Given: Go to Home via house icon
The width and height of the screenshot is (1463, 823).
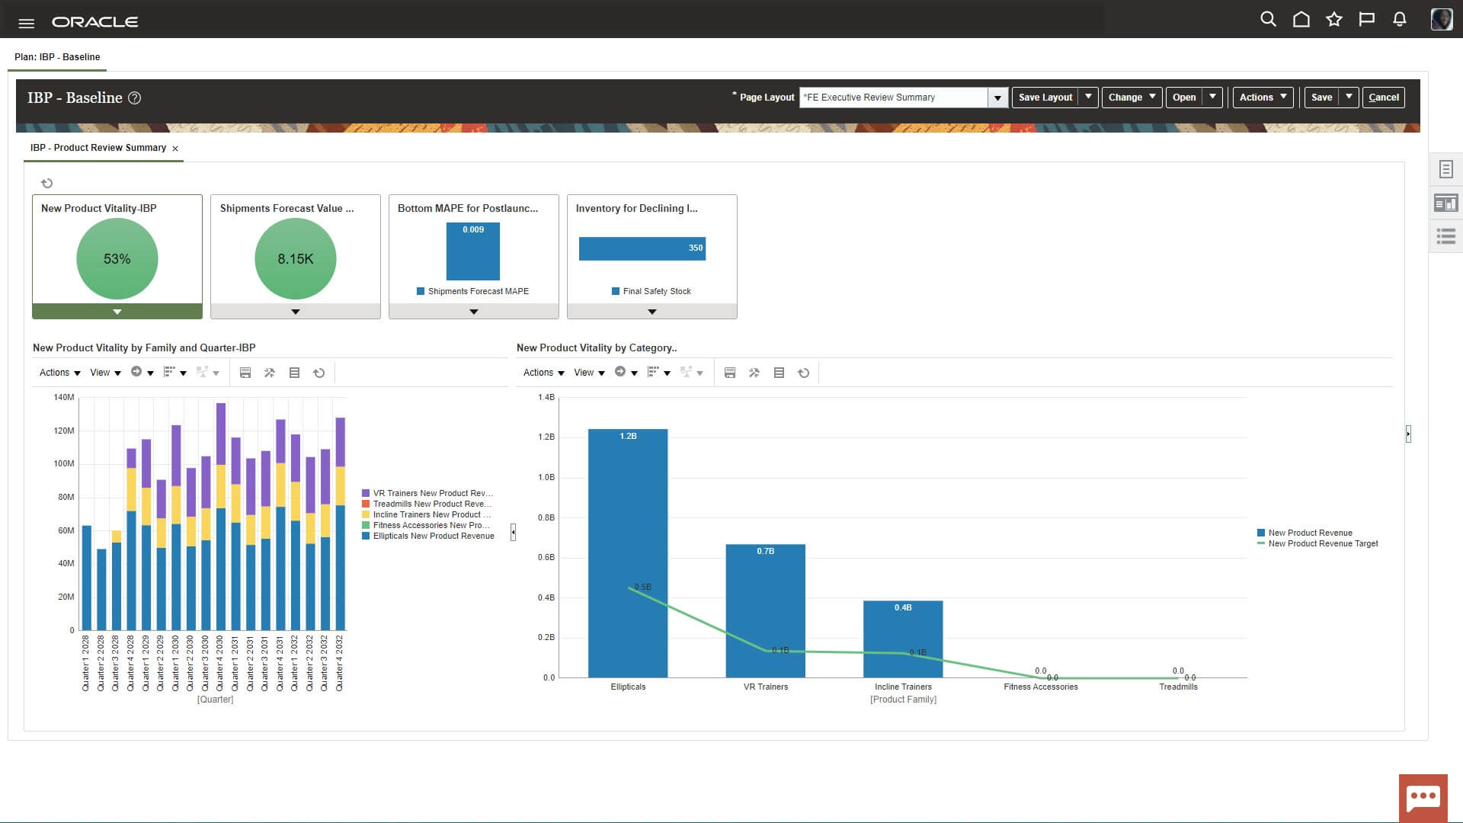Looking at the screenshot, I should pyautogui.click(x=1301, y=20).
